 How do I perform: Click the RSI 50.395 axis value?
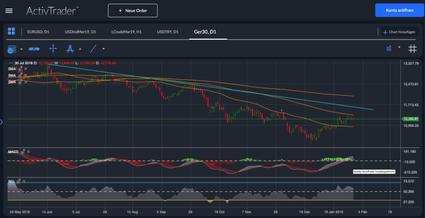pos(409,192)
